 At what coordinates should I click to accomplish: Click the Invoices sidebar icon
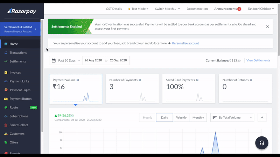pyautogui.click(x=6, y=73)
